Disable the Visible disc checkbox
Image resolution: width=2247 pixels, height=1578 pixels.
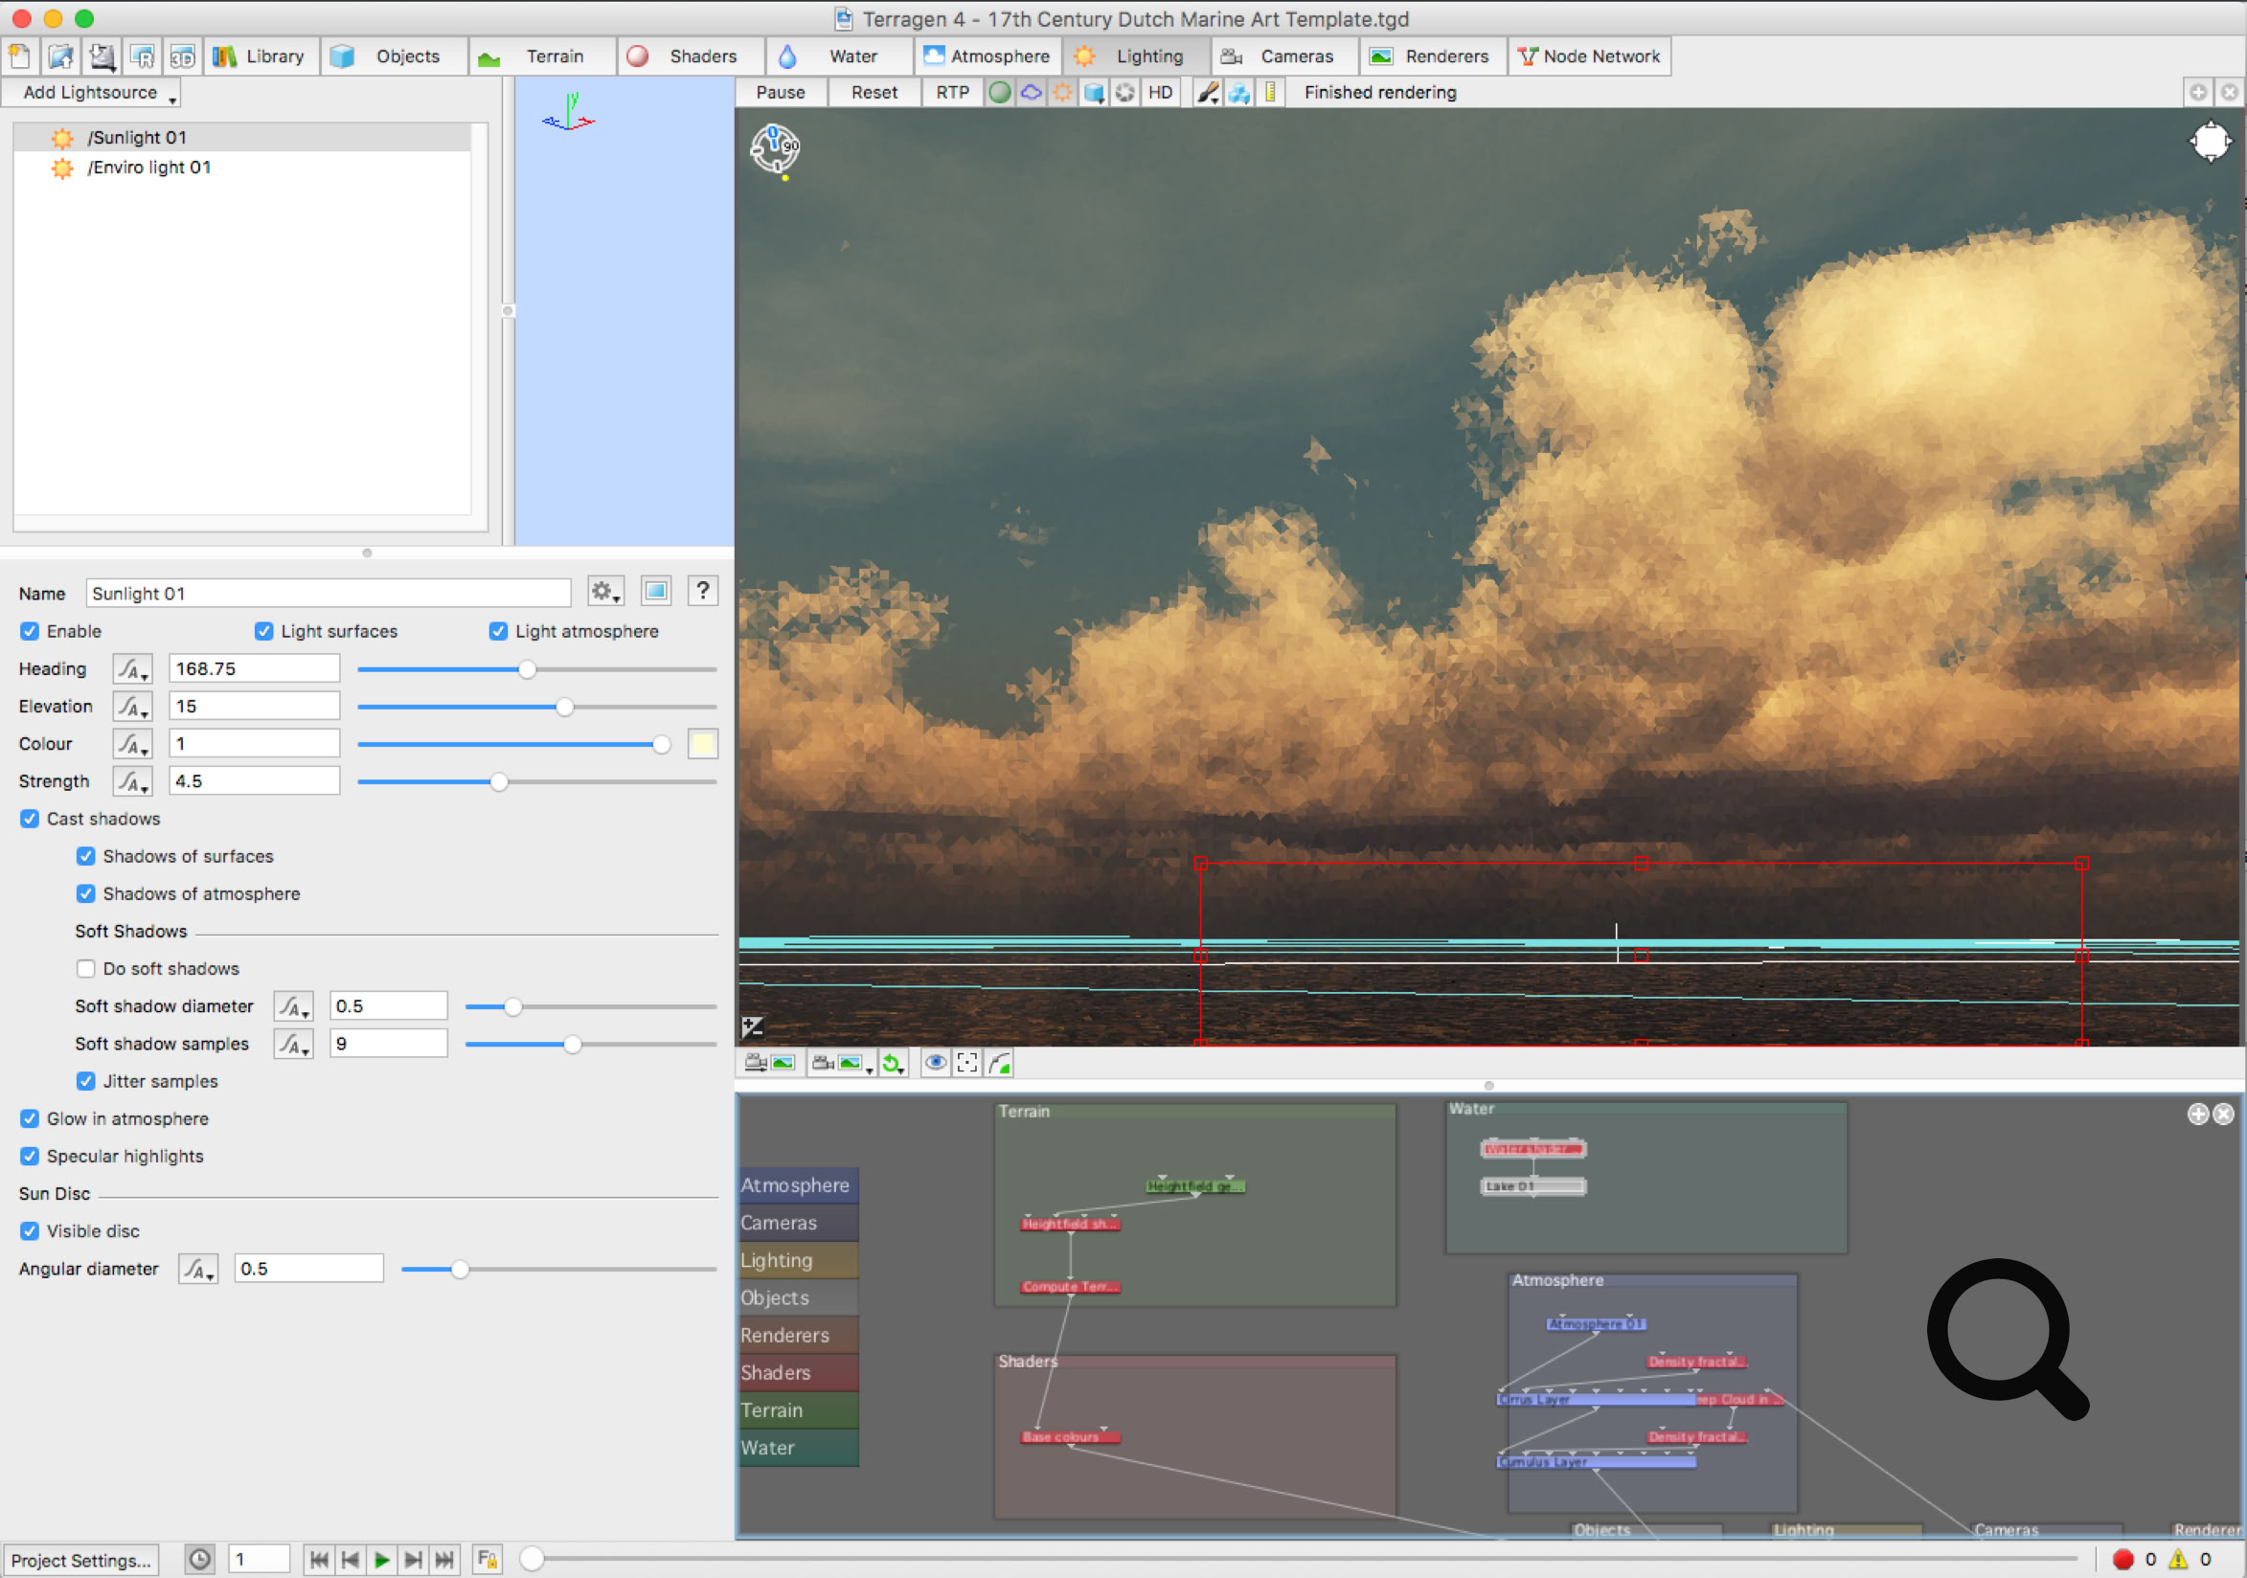(31, 1230)
